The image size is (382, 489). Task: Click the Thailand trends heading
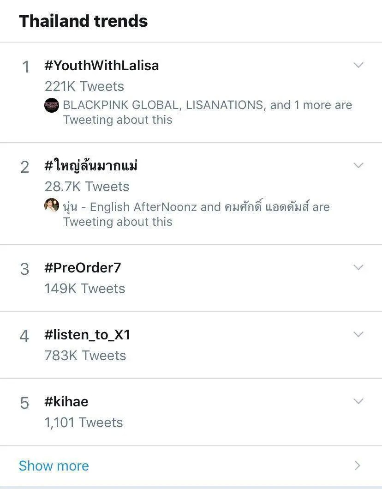[84, 21]
